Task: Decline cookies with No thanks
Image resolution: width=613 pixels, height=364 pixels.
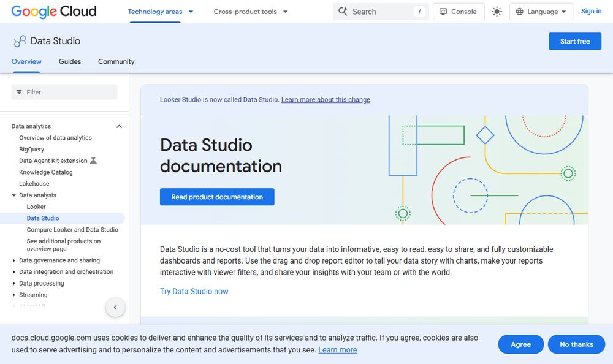Action: tap(576, 344)
